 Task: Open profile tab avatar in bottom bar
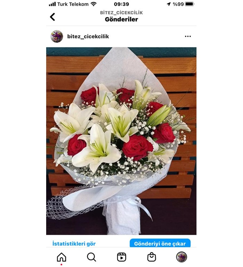coord(182,257)
